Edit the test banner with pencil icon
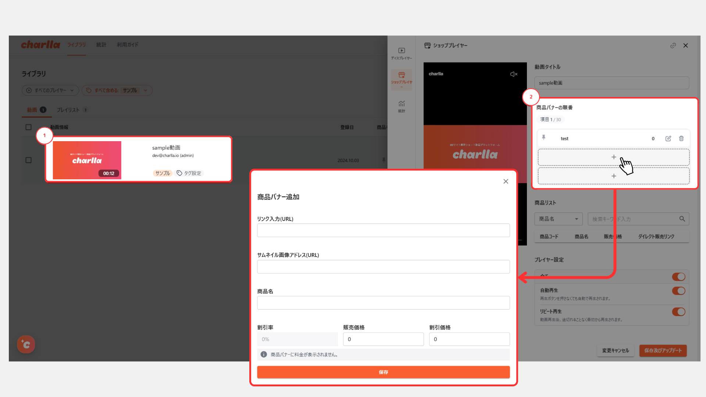 tap(668, 139)
